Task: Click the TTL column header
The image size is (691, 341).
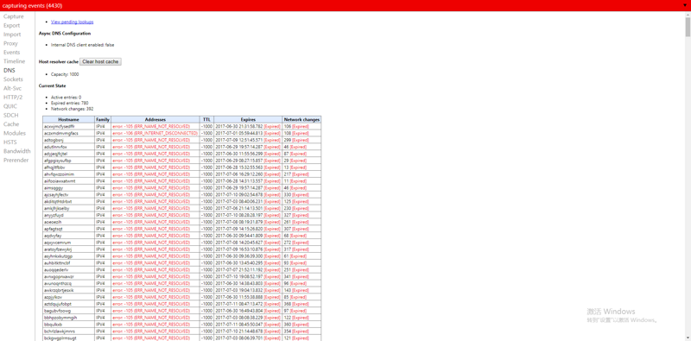Action: [x=206, y=119]
